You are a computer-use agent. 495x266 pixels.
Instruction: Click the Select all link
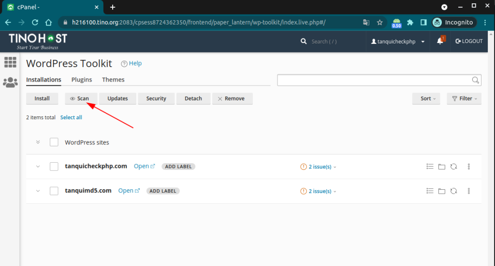coord(71,117)
